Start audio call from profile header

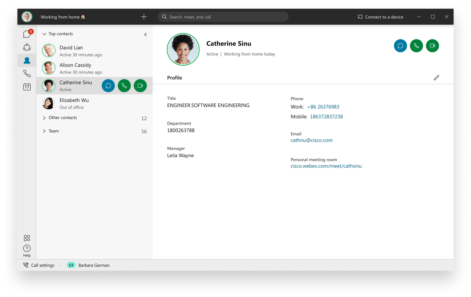tap(416, 46)
